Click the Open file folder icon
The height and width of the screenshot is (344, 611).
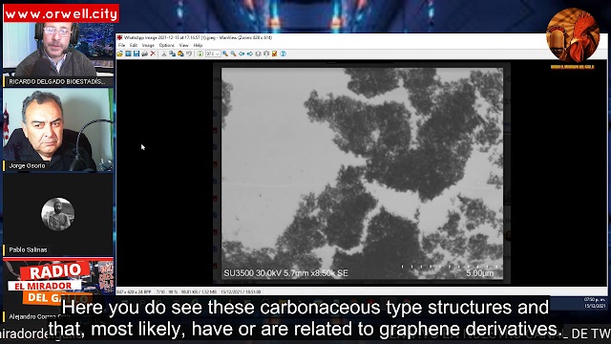[120, 54]
